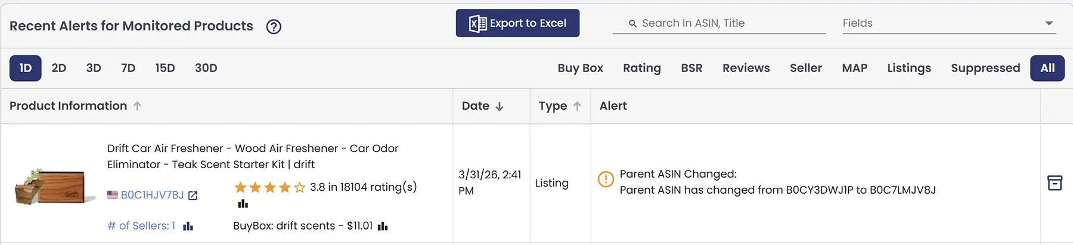This screenshot has width=1073, height=245.
Task: Click the Search in ASIN, Title field
Action: coord(727,23)
